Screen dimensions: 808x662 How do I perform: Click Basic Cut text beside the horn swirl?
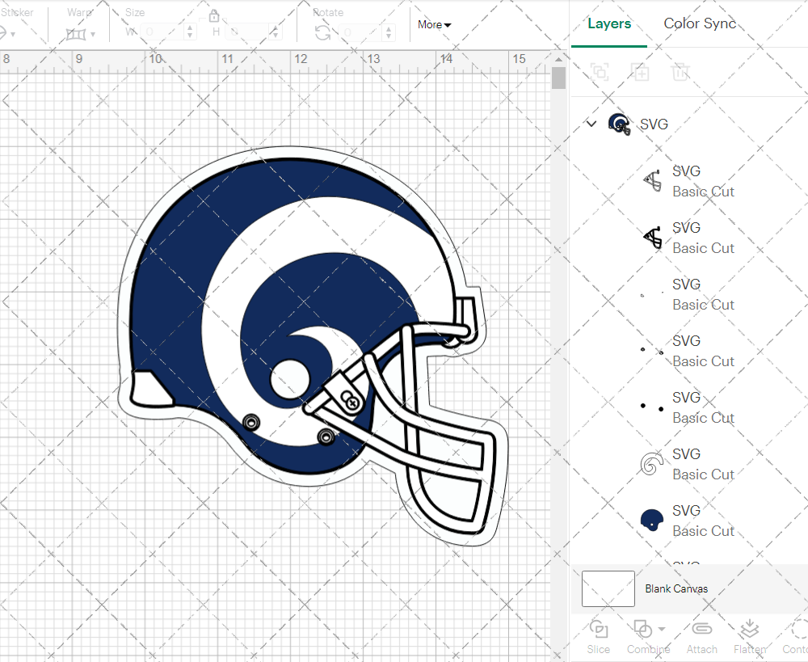point(704,474)
